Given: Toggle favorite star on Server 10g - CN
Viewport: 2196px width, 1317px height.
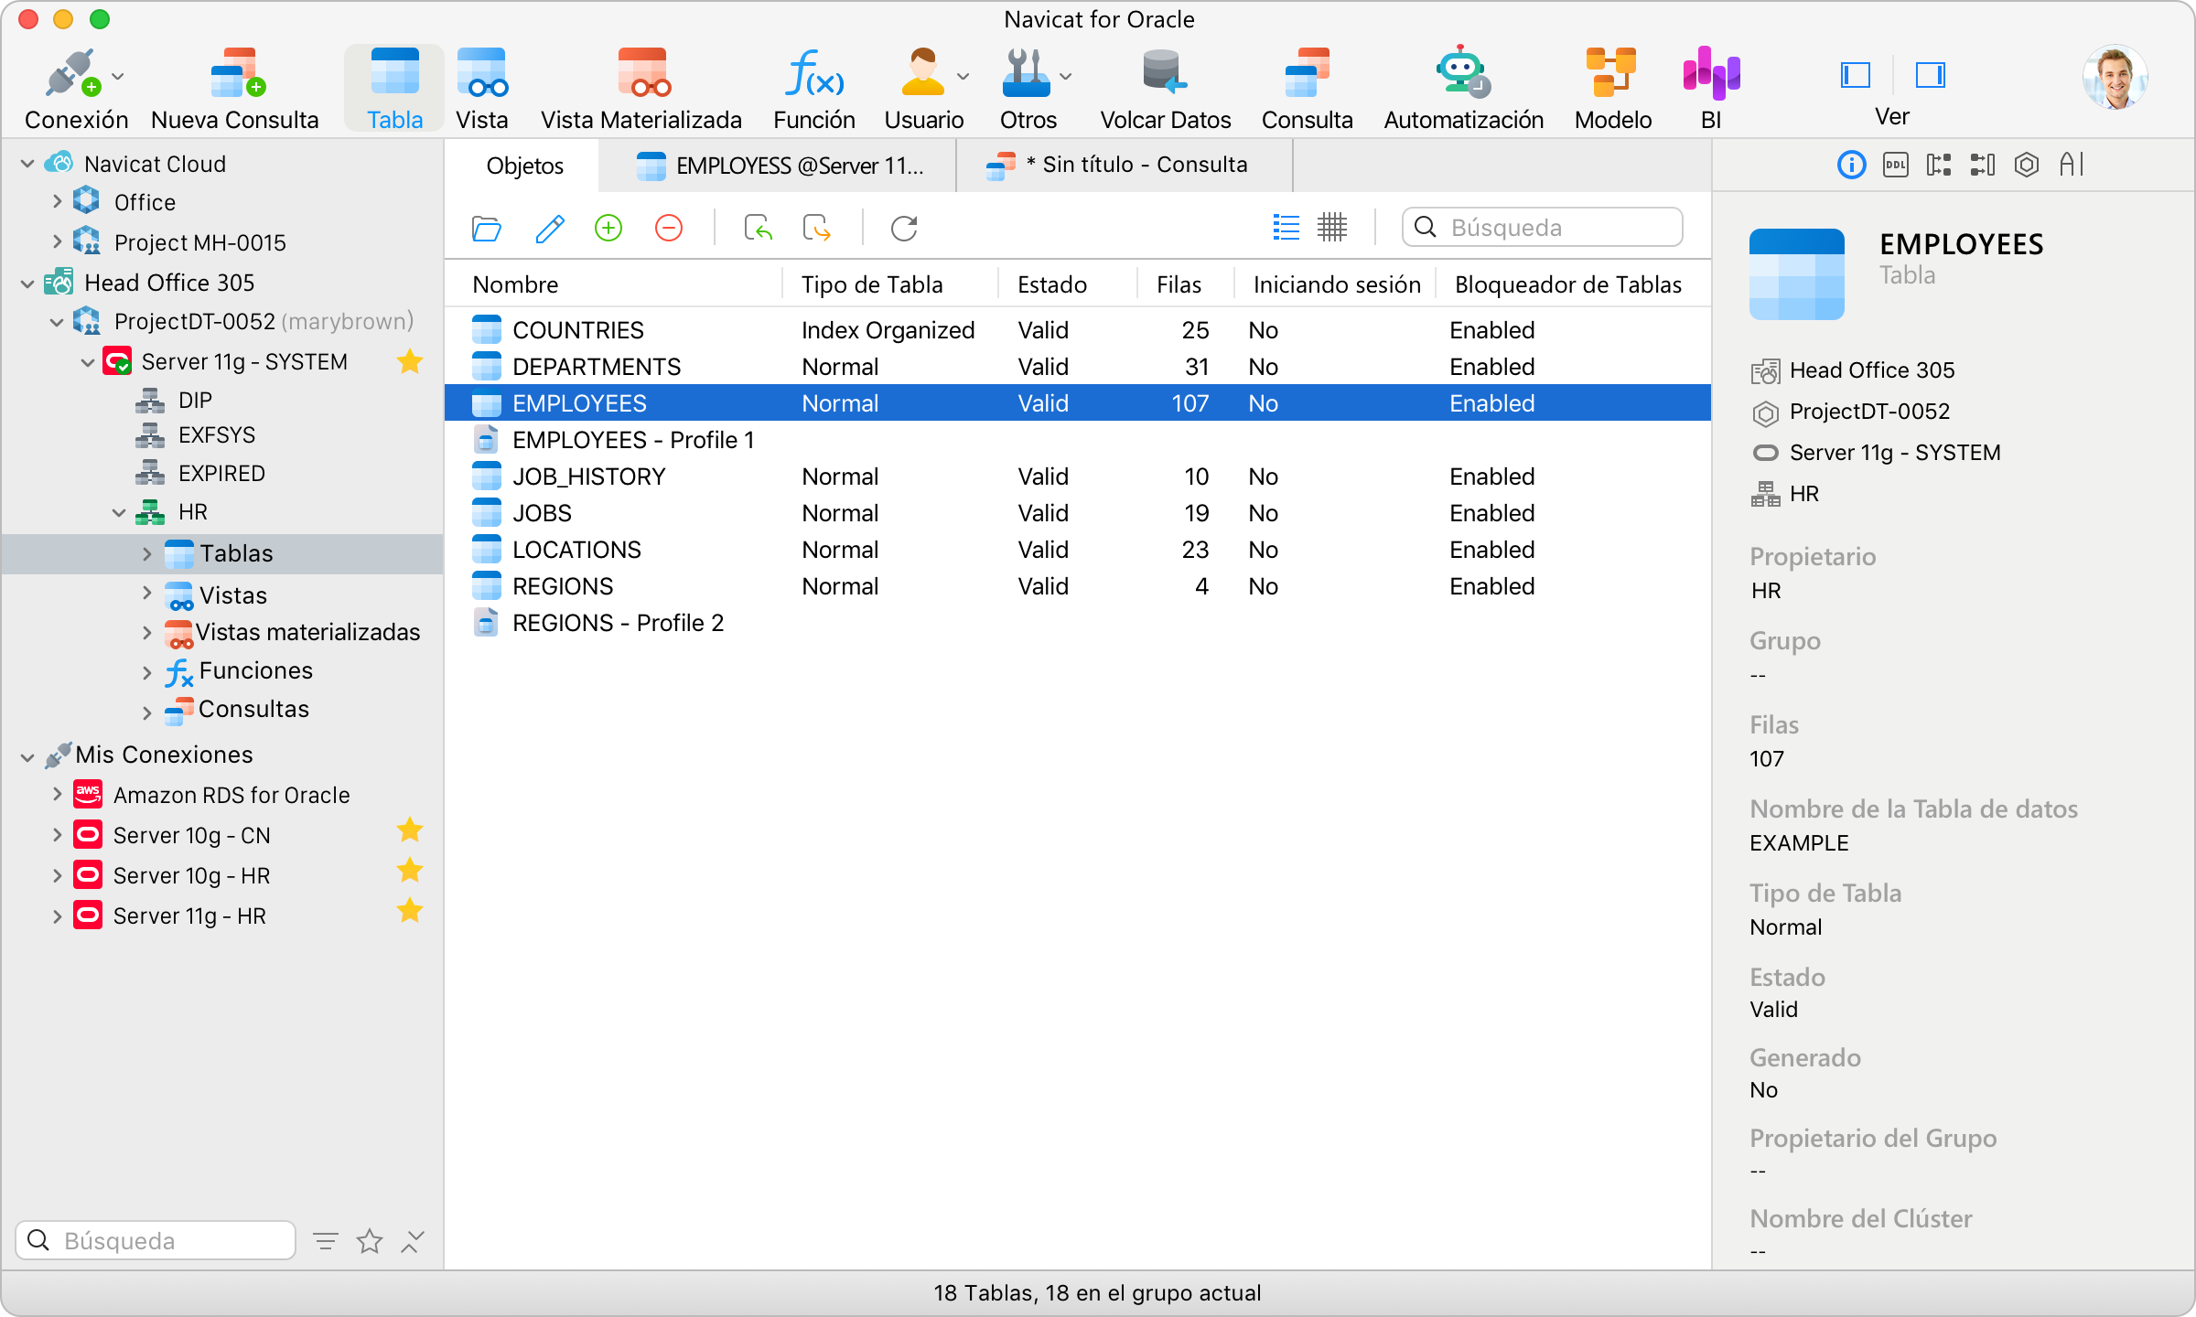Looking at the screenshot, I should tap(410, 830).
